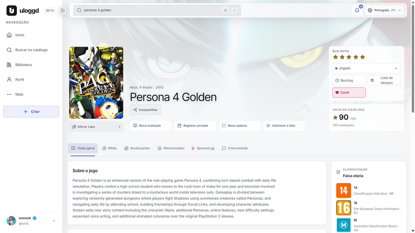Click Compartilhar button

pos(145,110)
